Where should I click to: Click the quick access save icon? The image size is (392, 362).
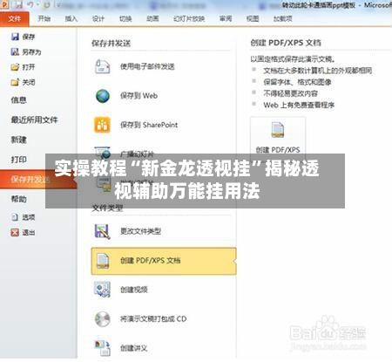[x=19, y=4]
